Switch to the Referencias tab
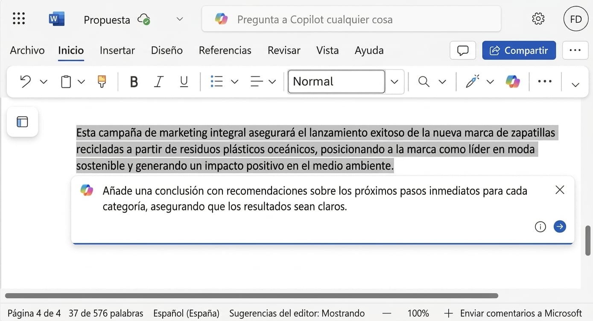This screenshot has height=321, width=593. pos(225,50)
